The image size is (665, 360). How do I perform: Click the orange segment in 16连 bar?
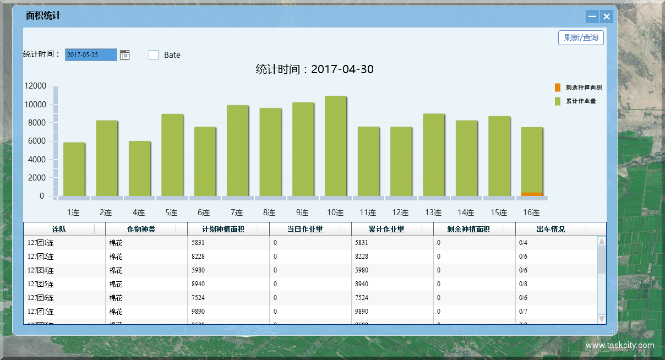[x=532, y=194]
